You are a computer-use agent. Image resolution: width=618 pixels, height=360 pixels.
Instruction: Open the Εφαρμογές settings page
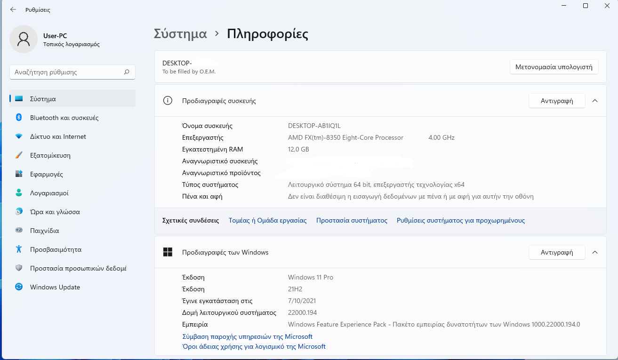[x=72, y=174]
